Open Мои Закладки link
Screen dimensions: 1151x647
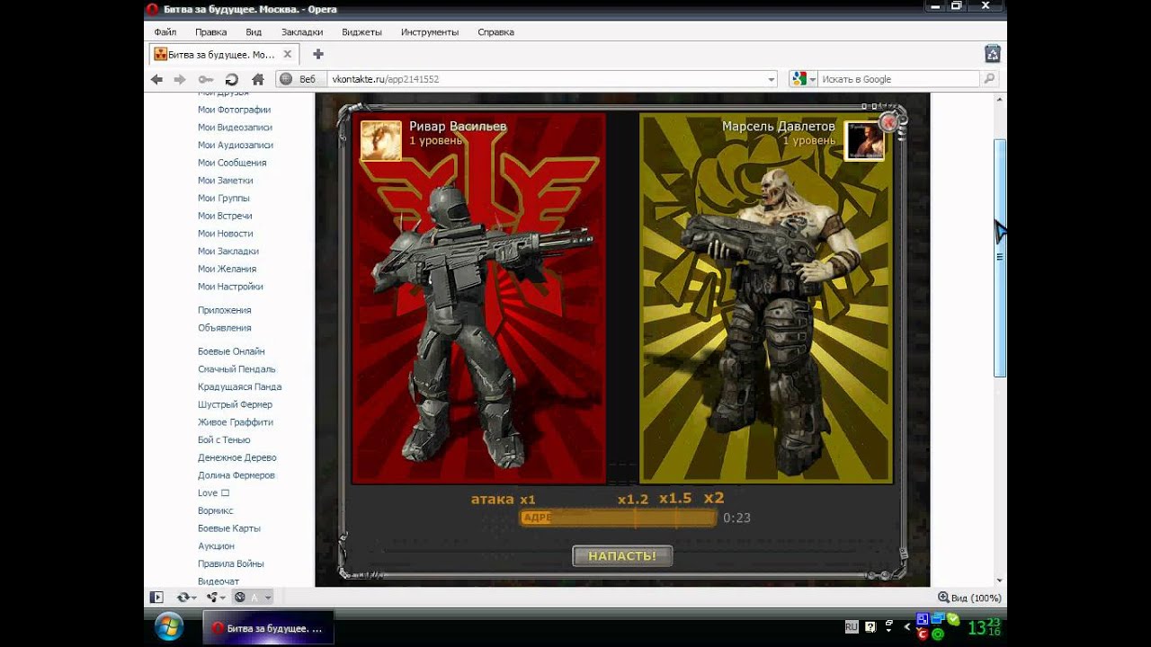coord(228,252)
